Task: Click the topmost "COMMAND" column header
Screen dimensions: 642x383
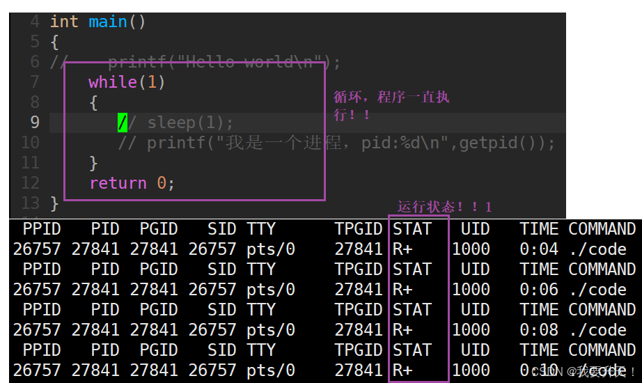Action: click(602, 229)
